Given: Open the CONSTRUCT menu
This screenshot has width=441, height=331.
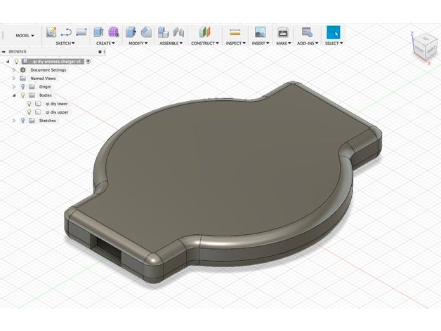Looking at the screenshot, I should point(205,43).
